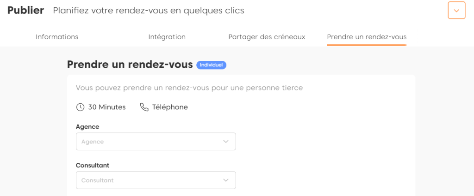Go to Partager des créneaux tab
Screen dimensions: 474x196
pyautogui.click(x=267, y=37)
